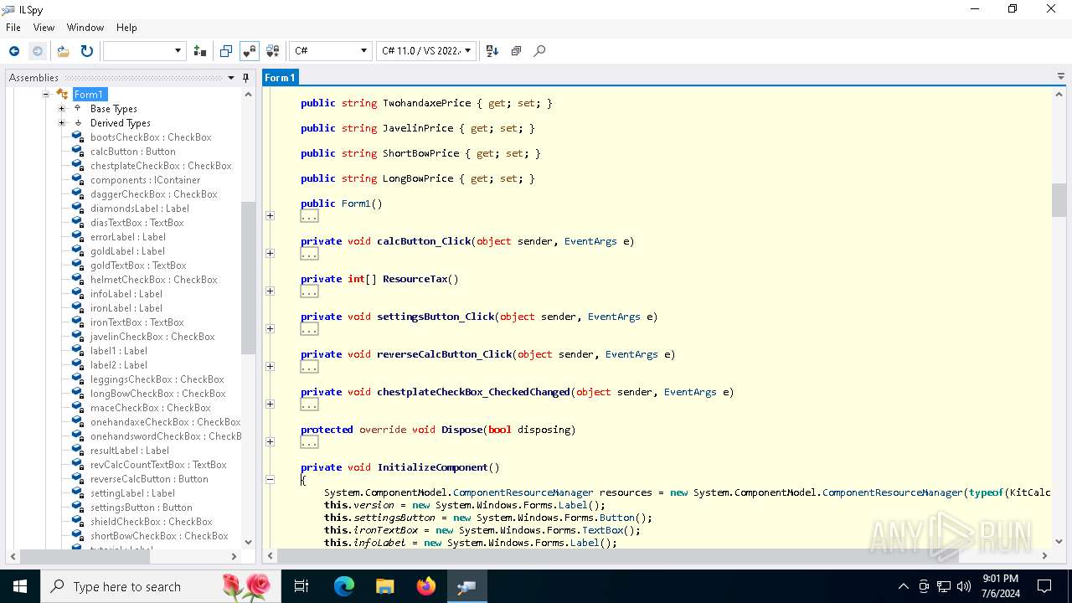Click the javelinCheckBox field icon

pyautogui.click(x=78, y=337)
